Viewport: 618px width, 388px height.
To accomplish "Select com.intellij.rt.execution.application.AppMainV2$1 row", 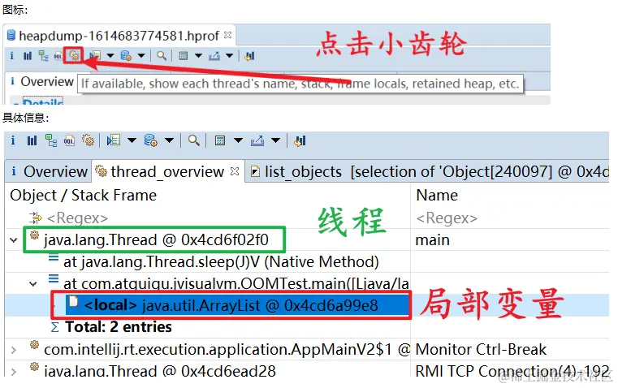I will [227, 349].
